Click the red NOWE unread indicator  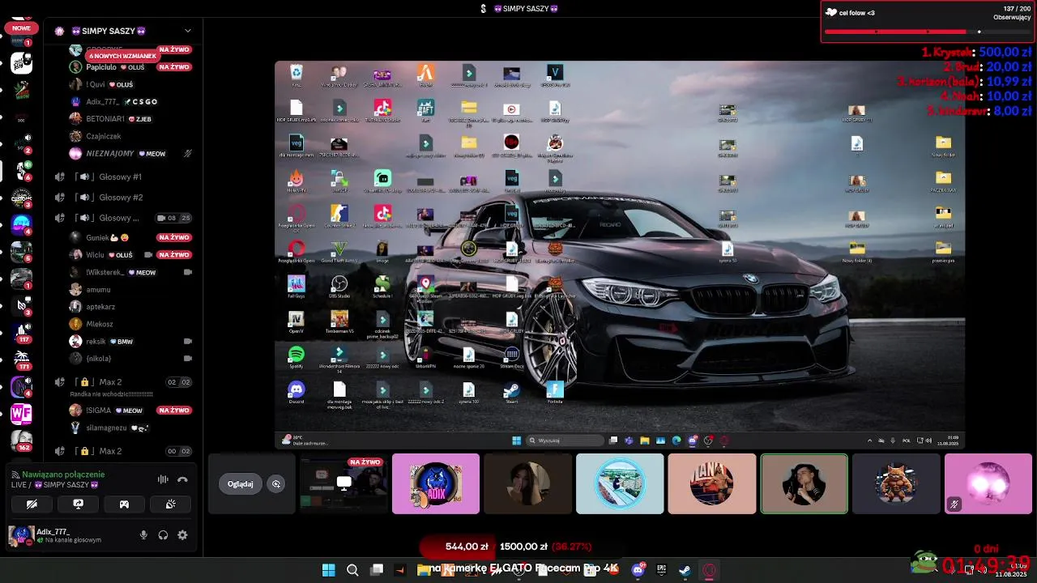point(21,28)
